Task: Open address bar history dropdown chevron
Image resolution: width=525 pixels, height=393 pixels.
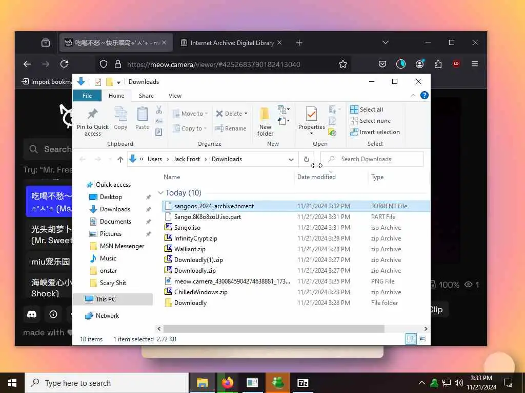Action: (x=291, y=160)
